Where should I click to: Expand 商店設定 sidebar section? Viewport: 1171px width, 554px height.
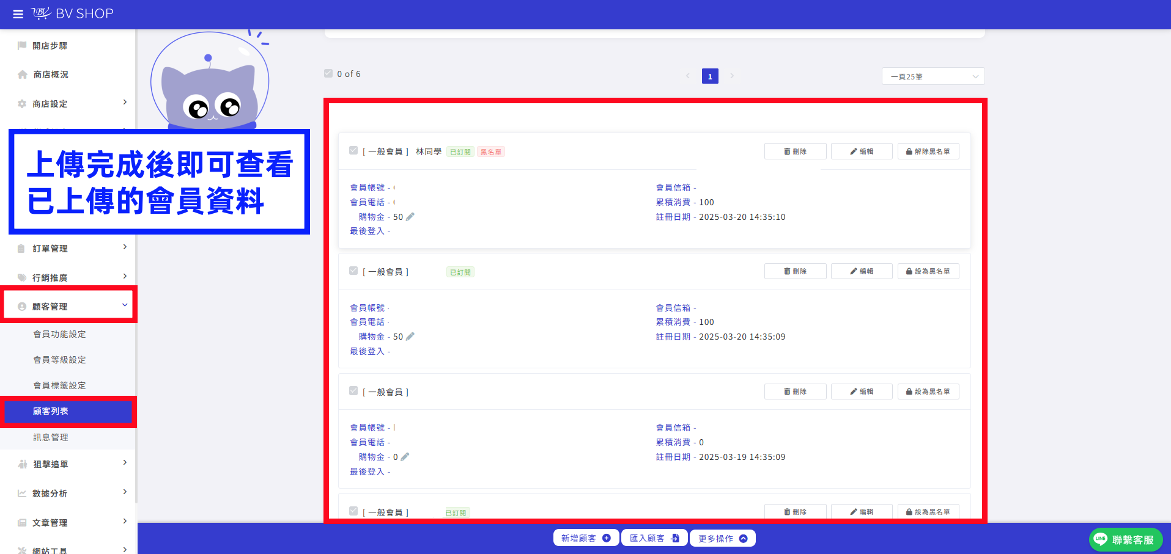pos(125,102)
